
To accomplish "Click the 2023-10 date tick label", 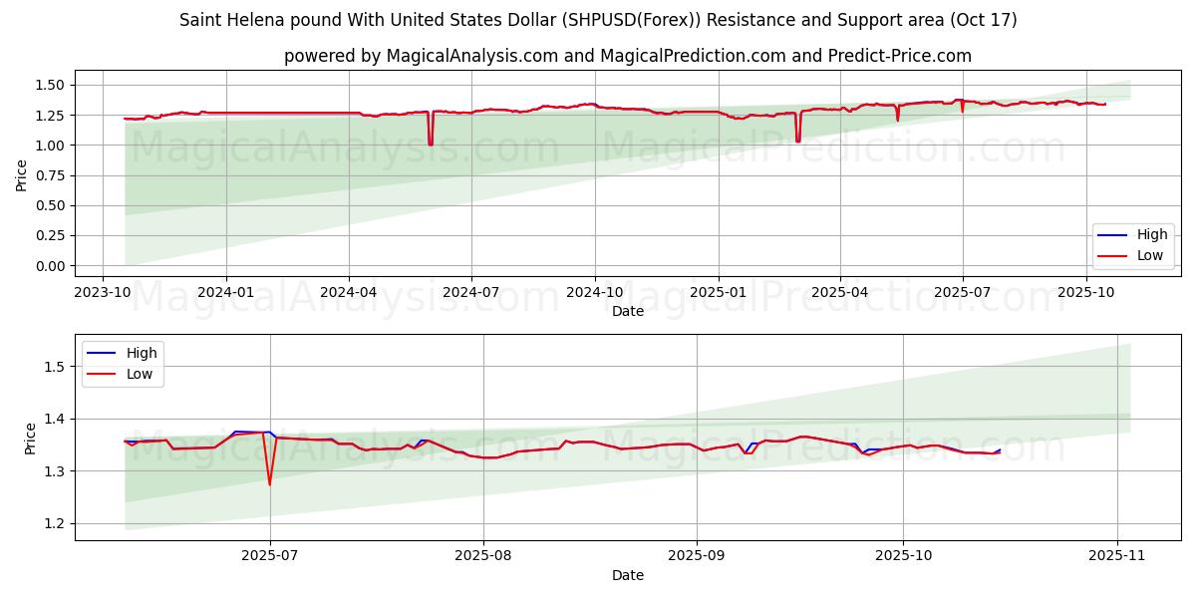I will (104, 291).
